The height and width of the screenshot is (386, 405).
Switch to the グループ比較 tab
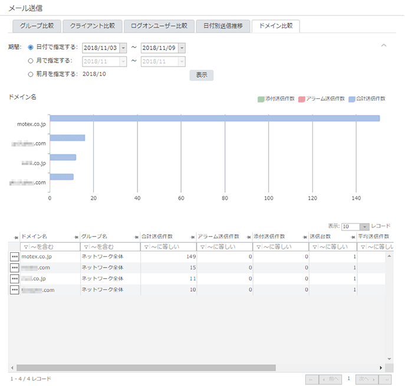36,26
